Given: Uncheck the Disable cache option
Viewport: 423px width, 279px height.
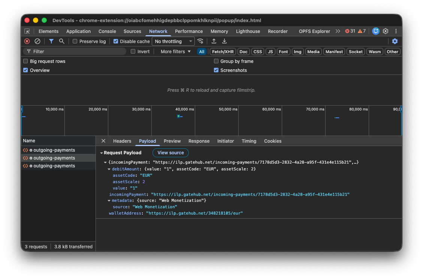Looking at the screenshot, I should point(115,41).
